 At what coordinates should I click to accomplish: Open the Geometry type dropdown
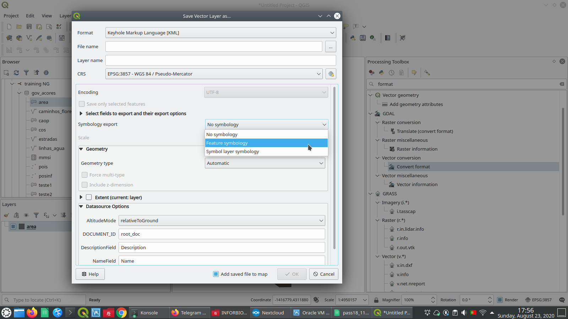pos(265,163)
